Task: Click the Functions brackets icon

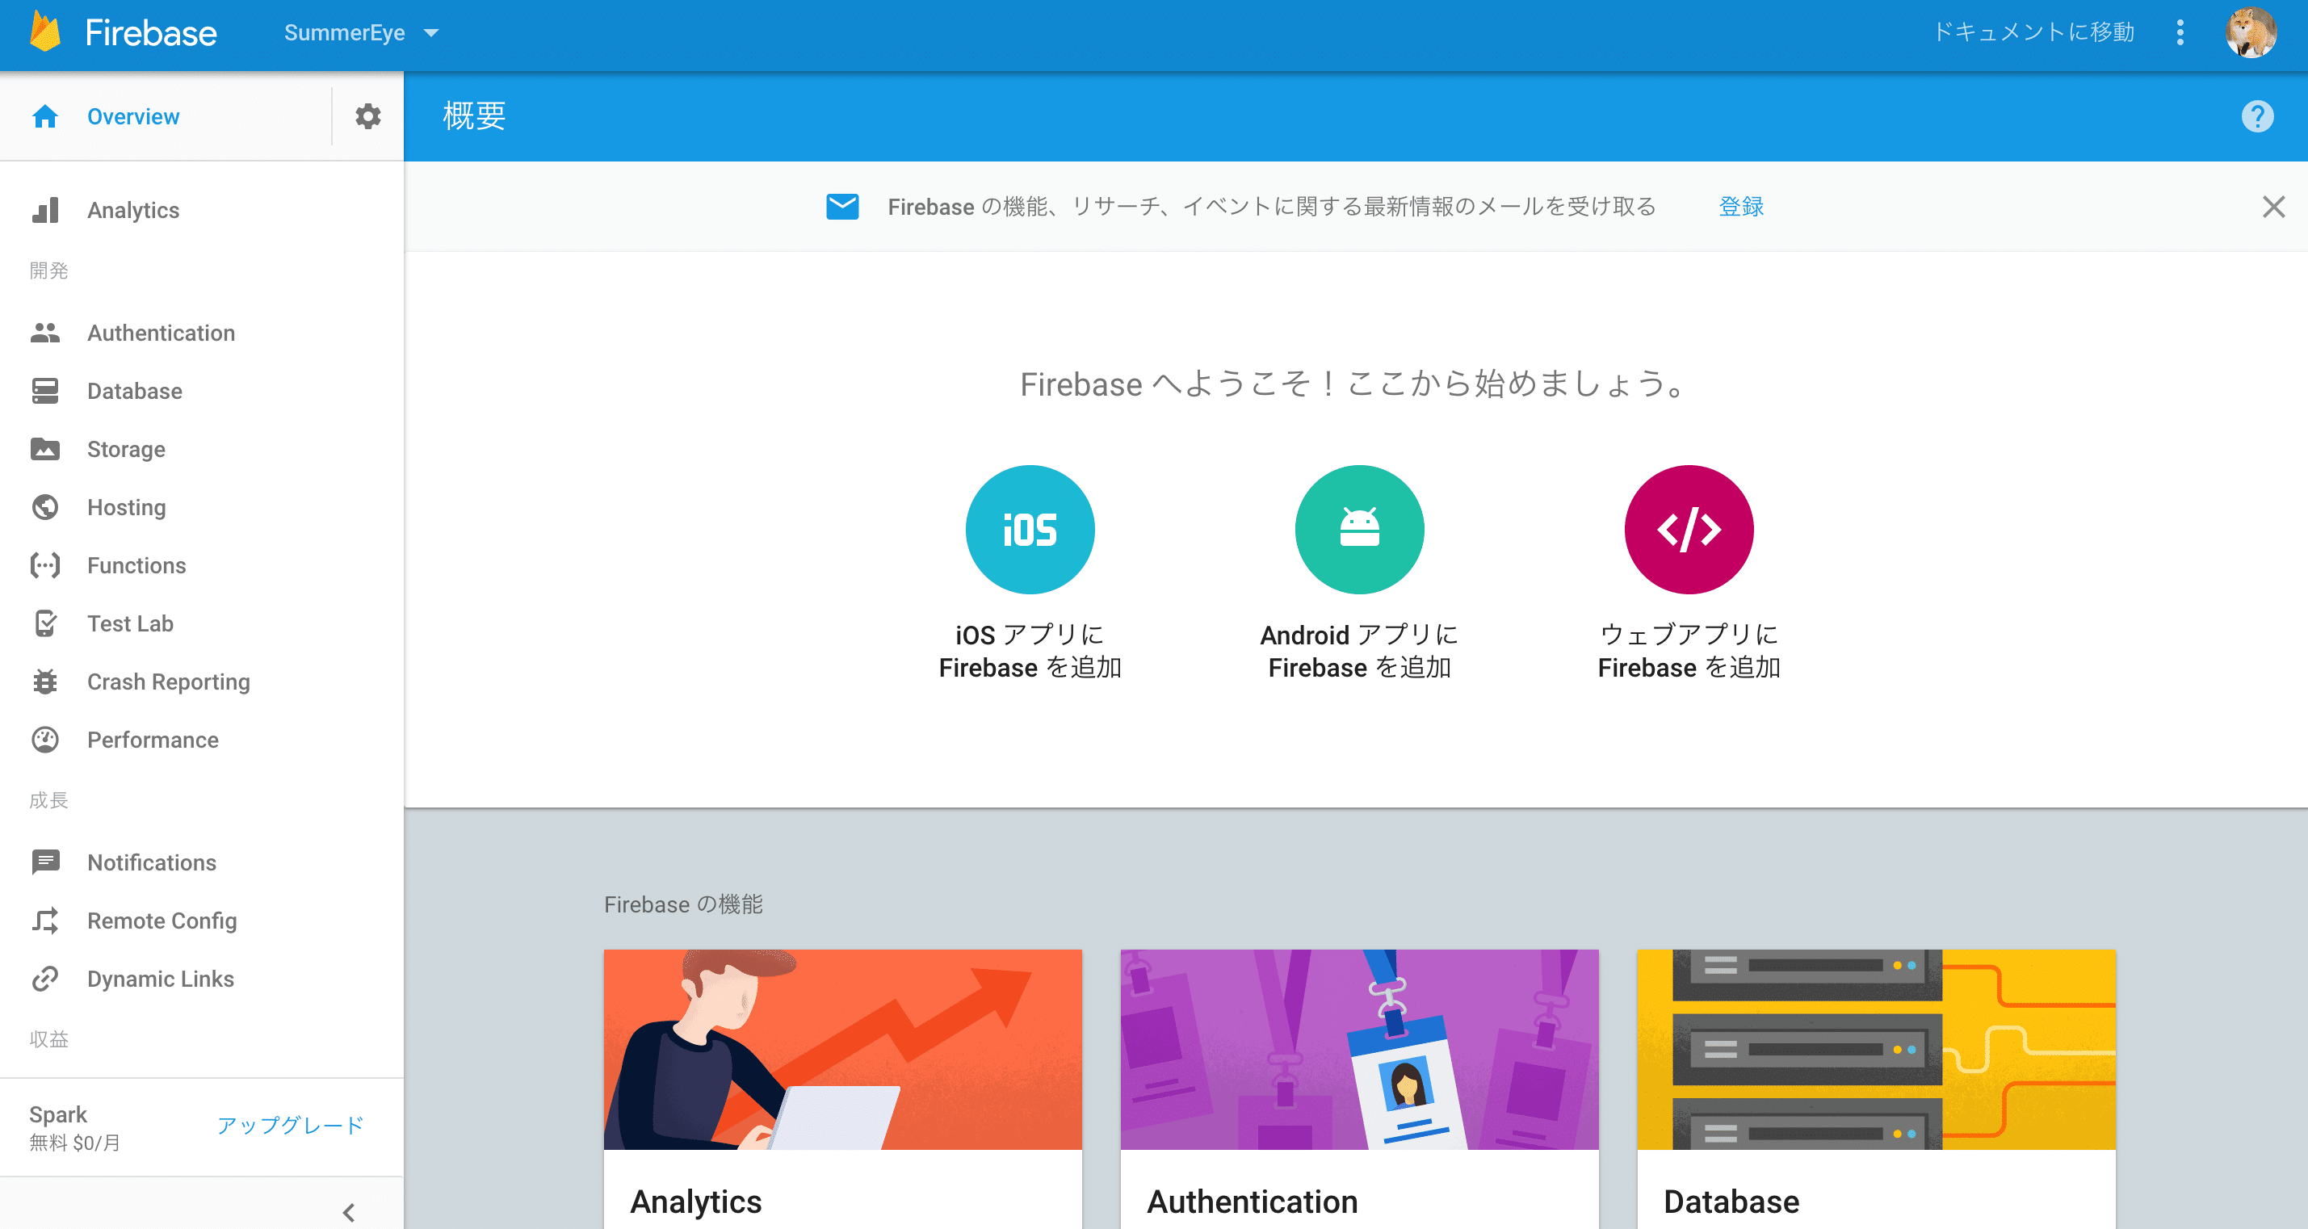Action: pos(44,566)
